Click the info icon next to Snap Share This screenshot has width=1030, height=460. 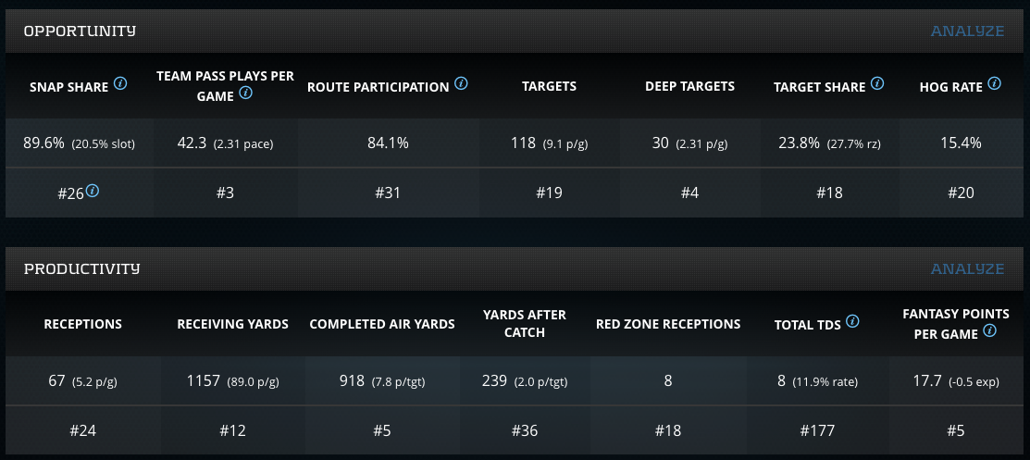pos(120,84)
